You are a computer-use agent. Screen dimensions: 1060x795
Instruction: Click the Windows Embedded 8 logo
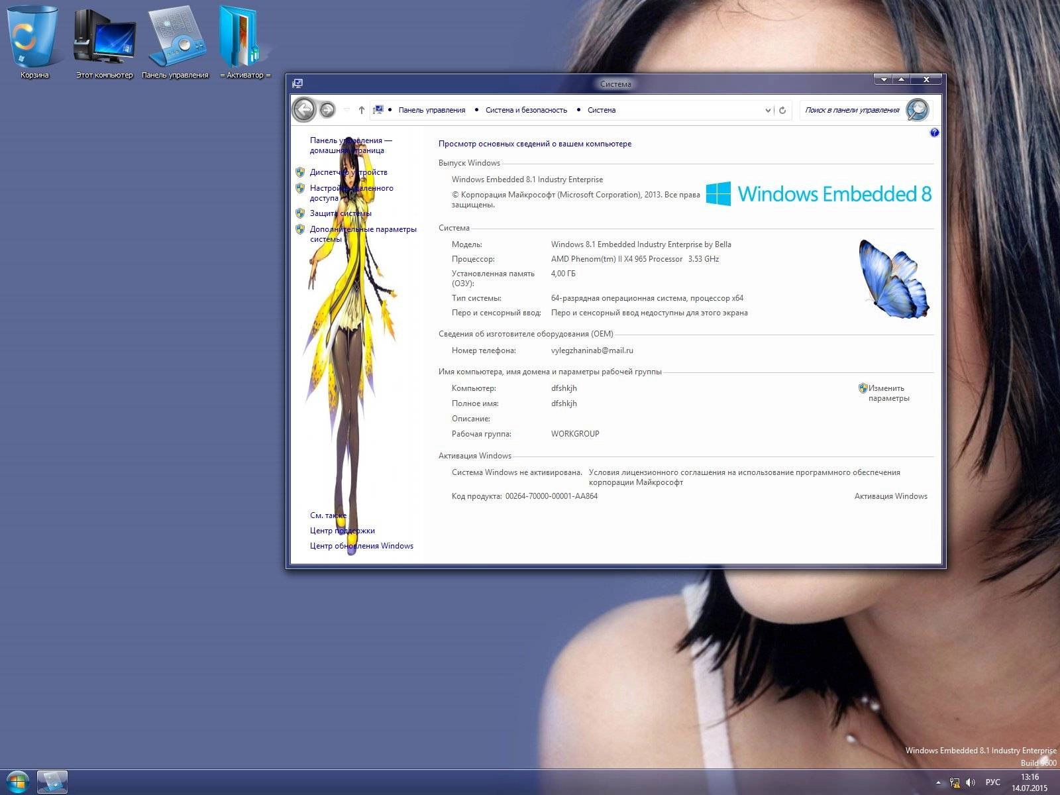point(819,193)
